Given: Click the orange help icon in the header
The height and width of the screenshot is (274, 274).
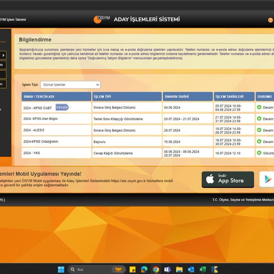Looking at the screenshot, I should tap(270, 20).
